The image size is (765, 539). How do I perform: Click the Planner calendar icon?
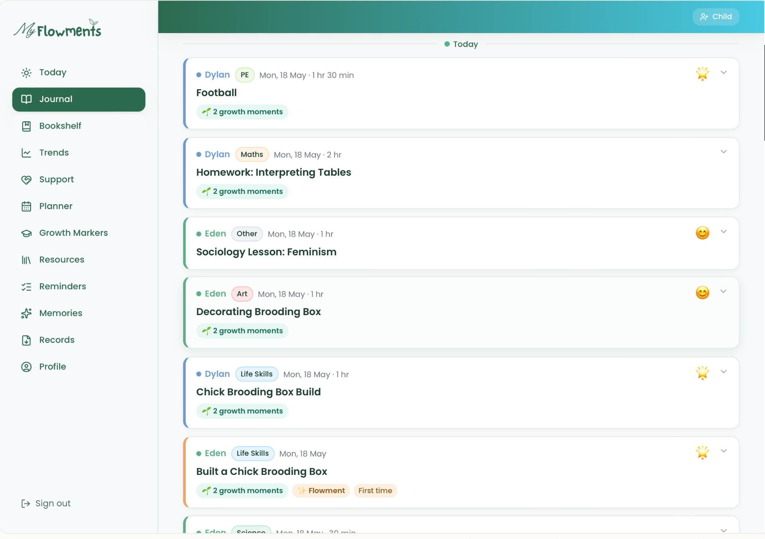[26, 206]
